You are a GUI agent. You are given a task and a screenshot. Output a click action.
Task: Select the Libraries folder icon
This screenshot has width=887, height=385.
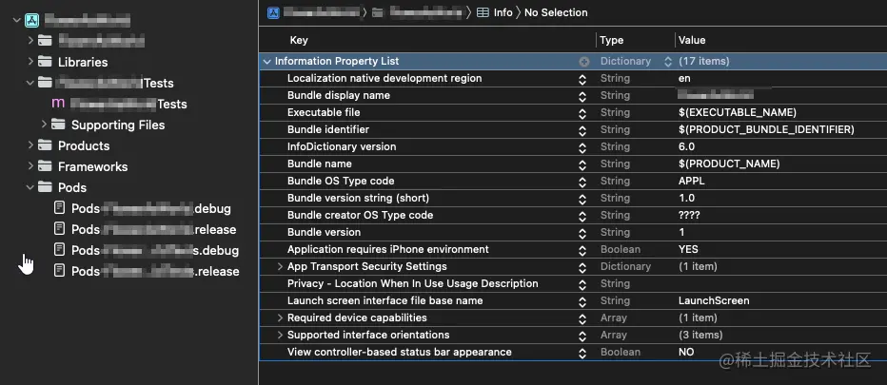45,62
